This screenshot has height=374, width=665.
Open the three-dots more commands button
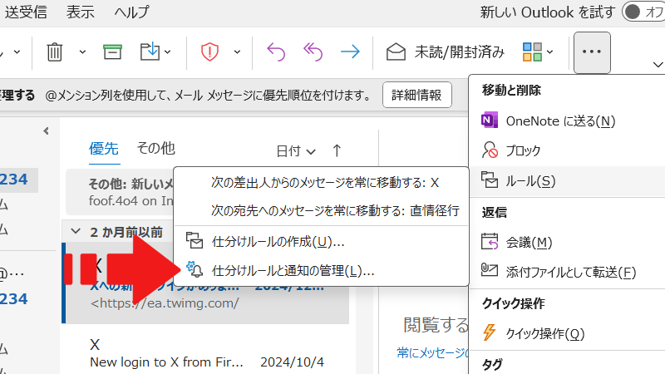592,52
